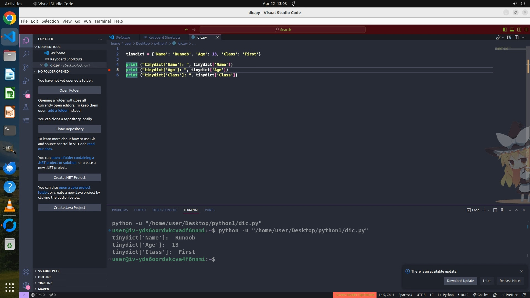Open the Testing flask icon view
Viewport: 530px width, 298px height.
click(26, 107)
